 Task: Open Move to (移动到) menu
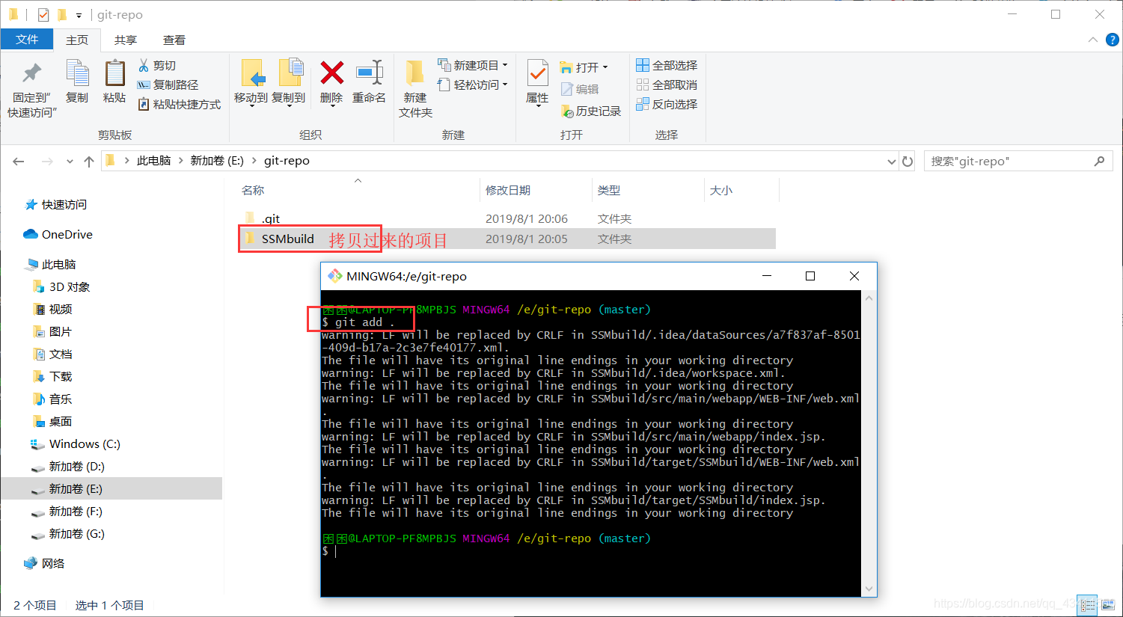coord(251,82)
